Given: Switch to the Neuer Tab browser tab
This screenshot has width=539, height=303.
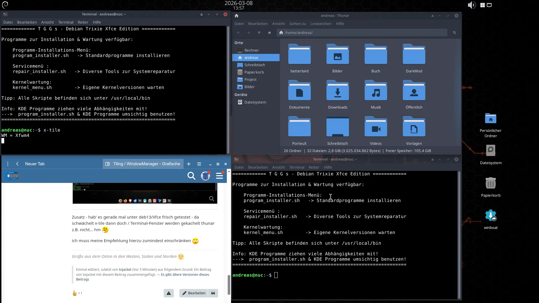Looking at the screenshot, I should tap(35, 164).
